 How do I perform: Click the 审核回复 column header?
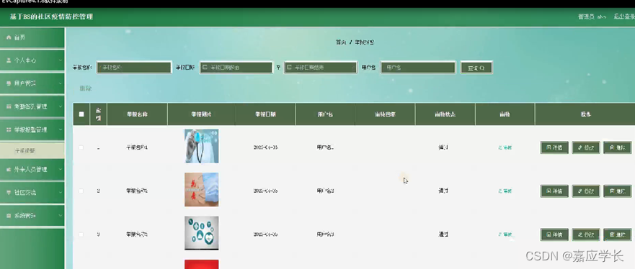coord(385,114)
